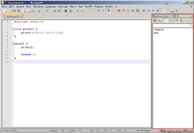Open the Macro menu

pos(73,6)
